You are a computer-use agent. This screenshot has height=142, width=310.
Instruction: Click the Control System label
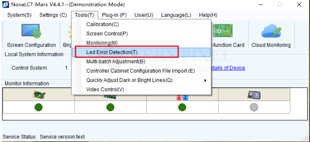point(29,68)
